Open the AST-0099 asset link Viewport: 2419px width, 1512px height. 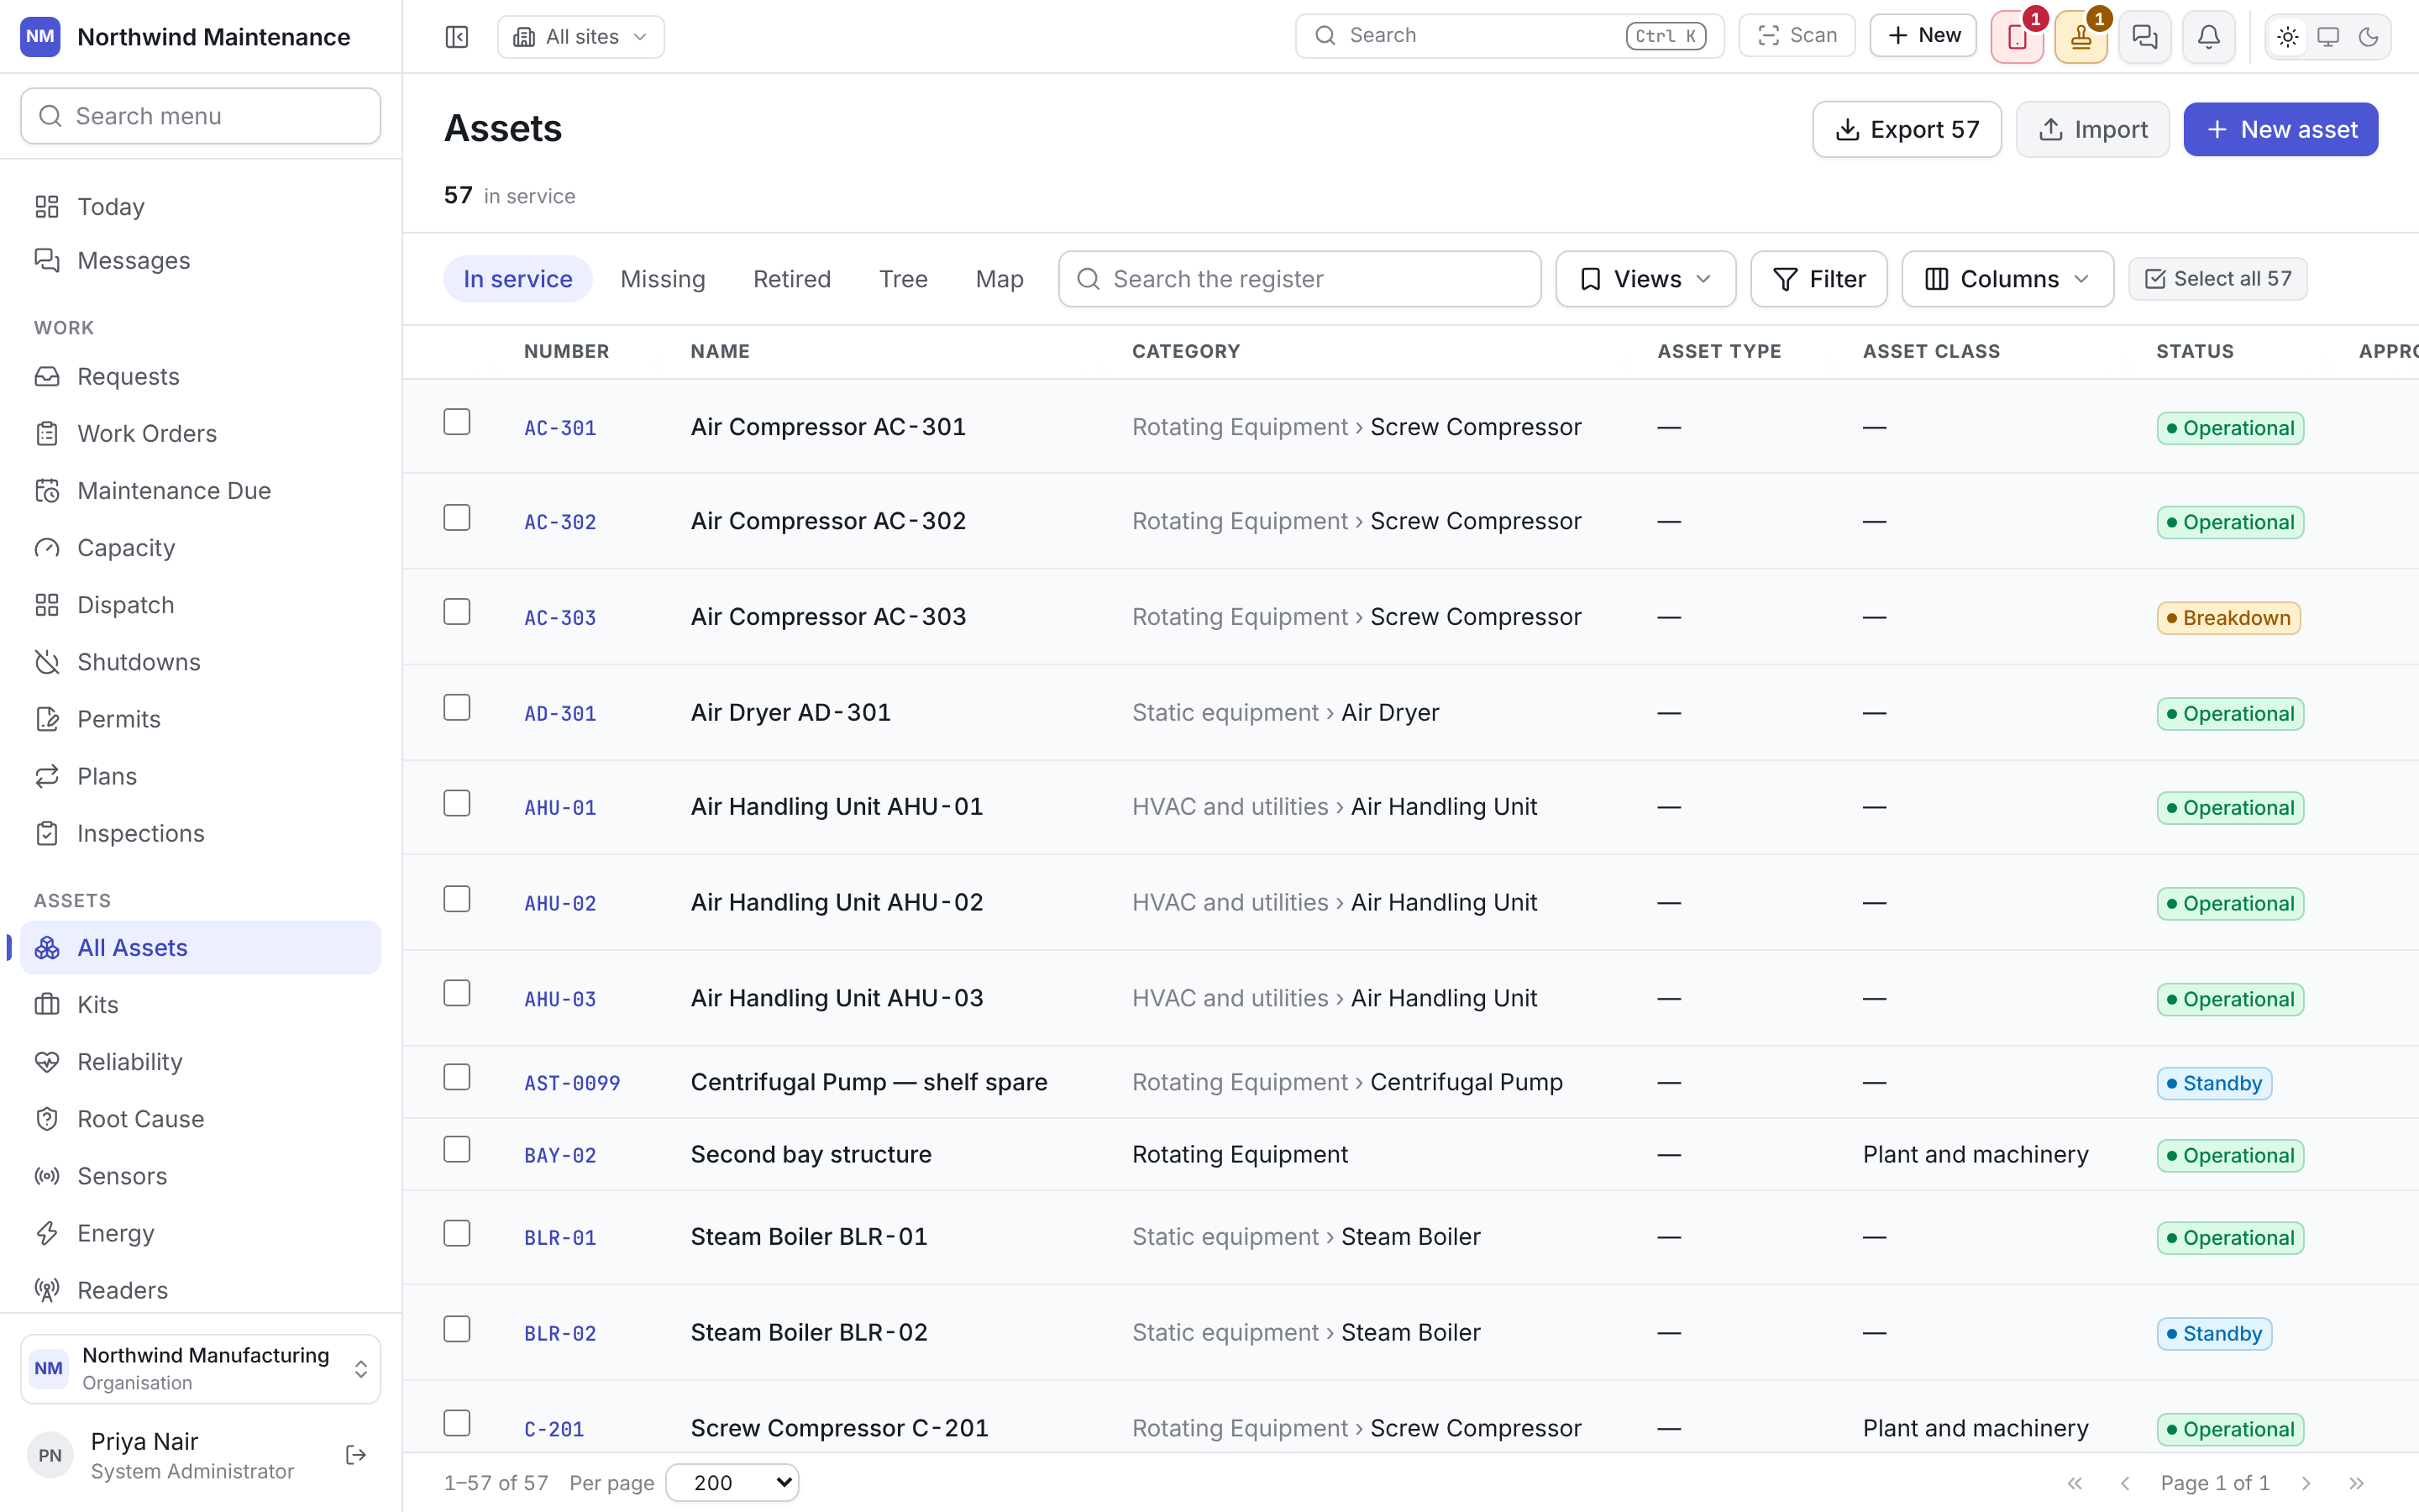[x=572, y=1083]
